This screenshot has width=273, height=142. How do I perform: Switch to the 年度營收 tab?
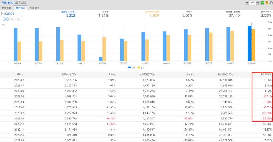pos(34,8)
